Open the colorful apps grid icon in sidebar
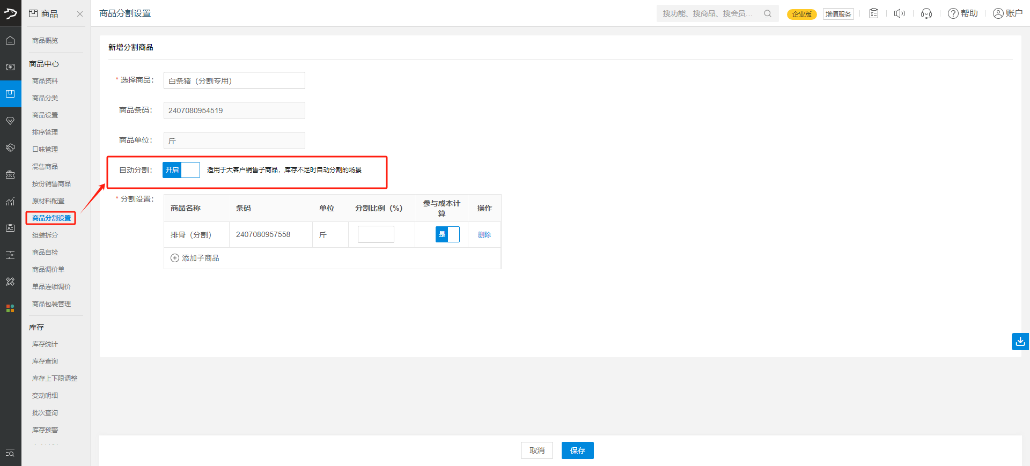1030x466 pixels. pos(10,308)
